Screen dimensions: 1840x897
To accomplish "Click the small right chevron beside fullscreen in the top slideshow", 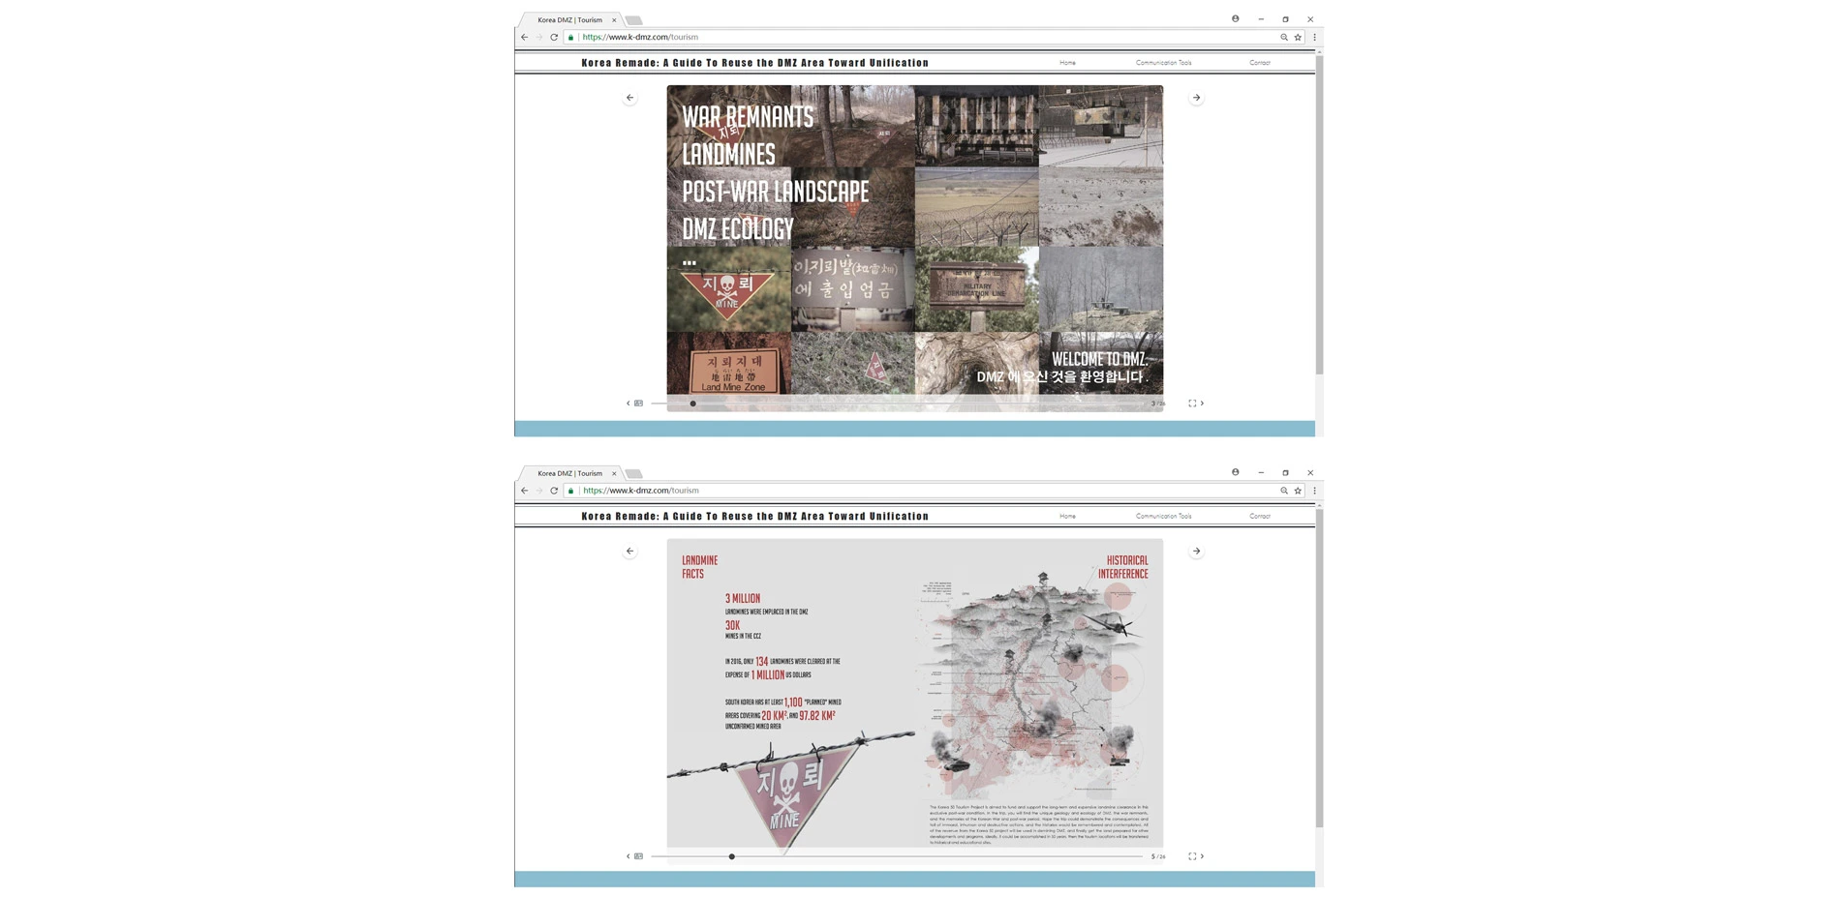I will pos(1203,404).
